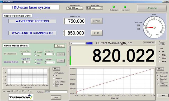Toggle ADC Channel 4 checkbox

coord(28,91)
